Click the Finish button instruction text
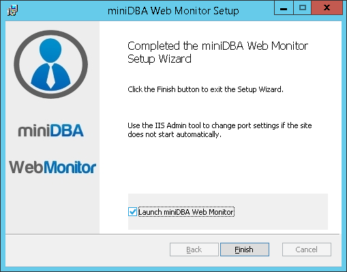 point(205,89)
